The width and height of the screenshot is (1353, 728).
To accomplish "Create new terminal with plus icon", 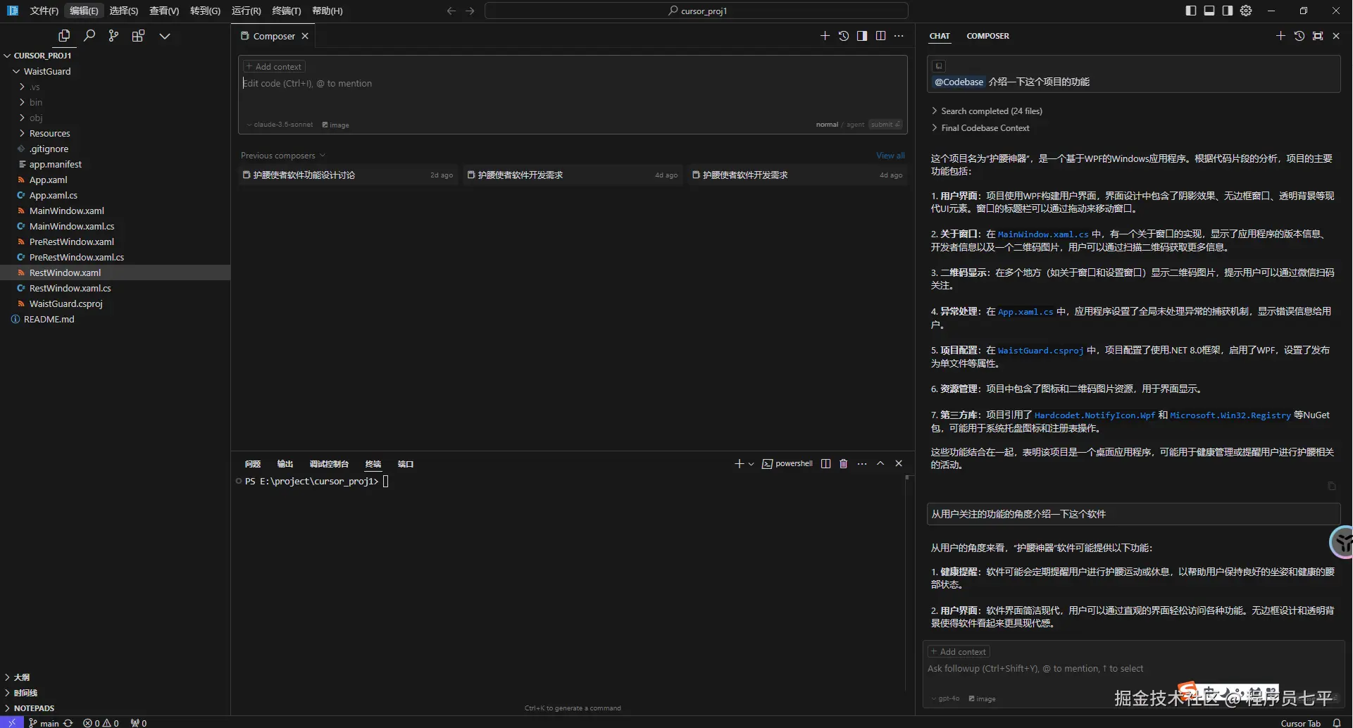I will [x=739, y=464].
